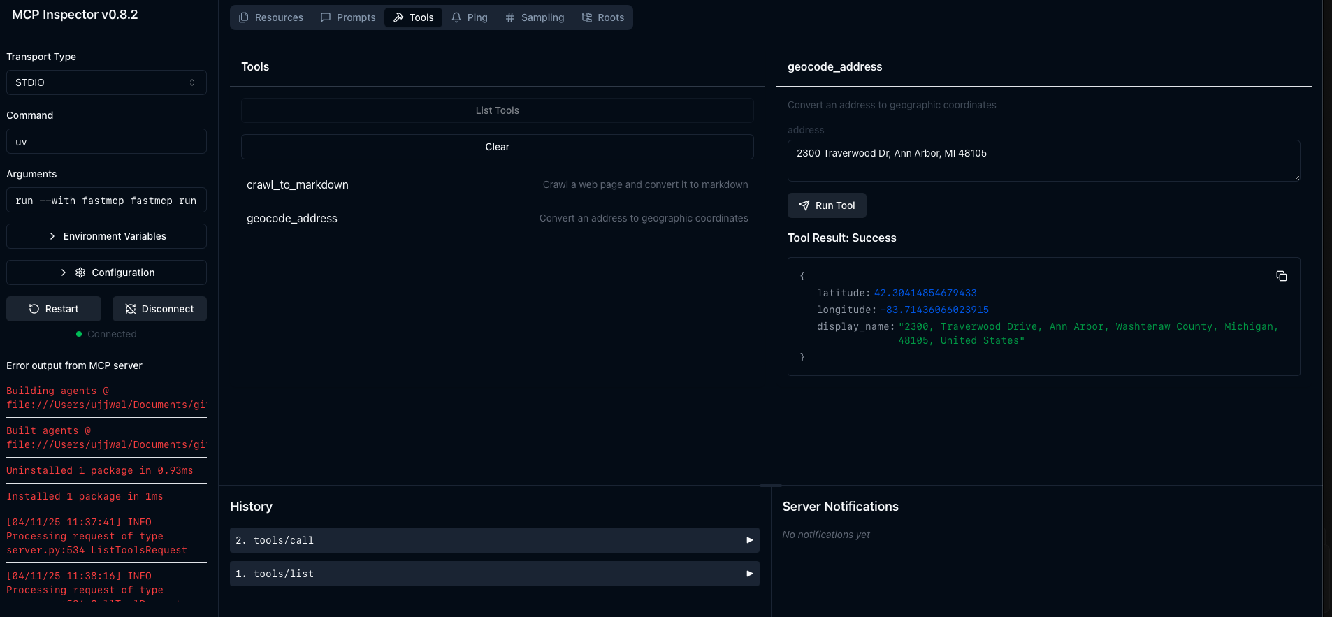This screenshot has width=1332, height=617.
Task: Click the copy icon in tool result
Action: tap(1281, 276)
